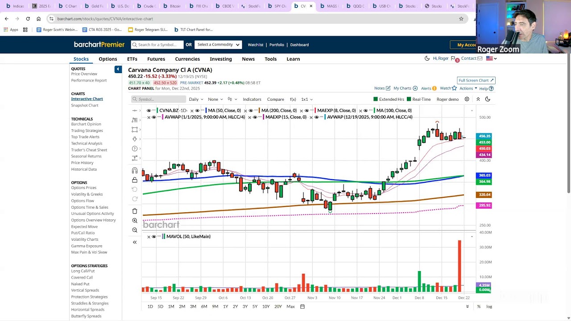The height and width of the screenshot is (321, 571).
Task: Toggle the magnet snap mode icon
Action: coord(135,170)
